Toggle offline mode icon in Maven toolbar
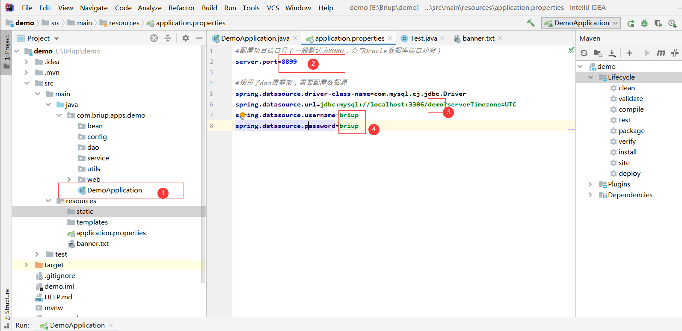The height and width of the screenshot is (331, 682). tap(675, 53)
